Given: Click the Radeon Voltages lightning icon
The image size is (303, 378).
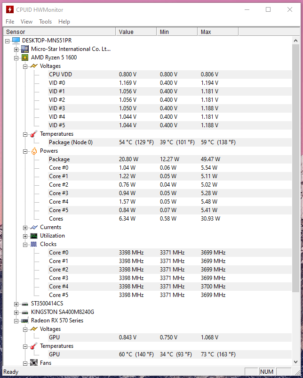Looking at the screenshot, I should 34,329.
